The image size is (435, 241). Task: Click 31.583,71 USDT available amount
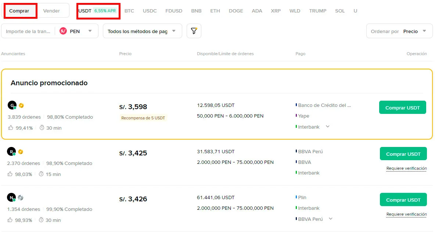pyautogui.click(x=216, y=151)
